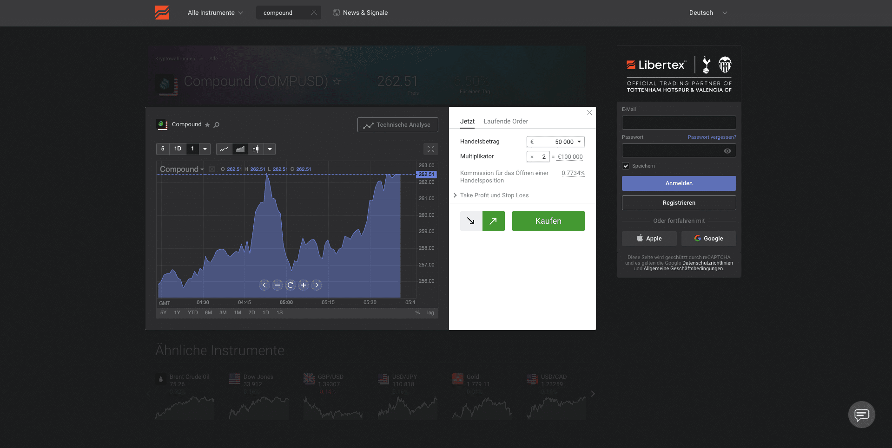The image size is (892, 448).
Task: Reset the chart zoom with the refresh icon
Action: tap(290, 285)
